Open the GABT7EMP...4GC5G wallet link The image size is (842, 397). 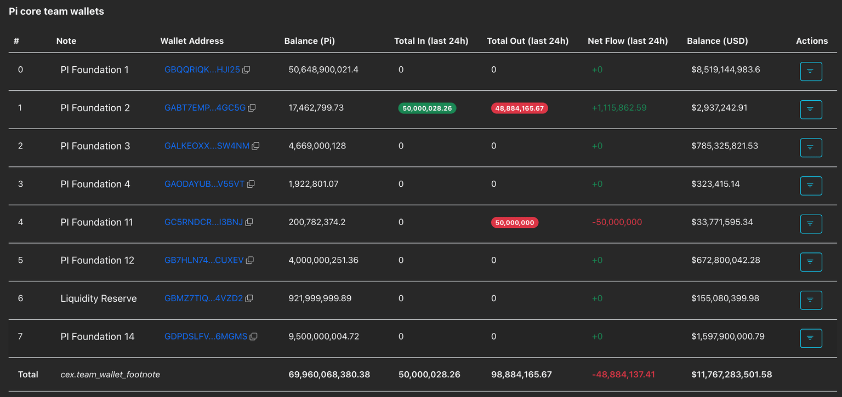(204, 108)
